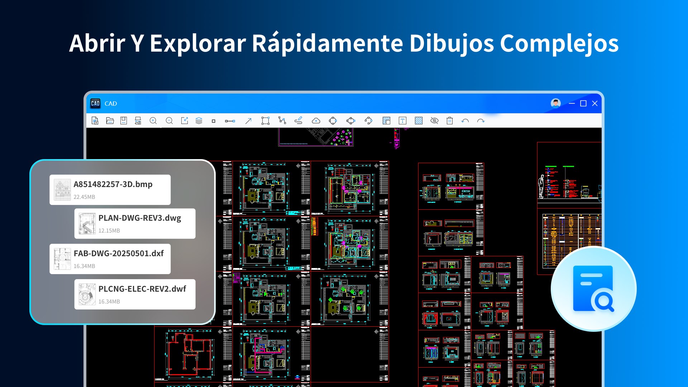Viewport: 688px width, 387px height.
Task: Select the rectangle tool
Action: pyautogui.click(x=265, y=121)
